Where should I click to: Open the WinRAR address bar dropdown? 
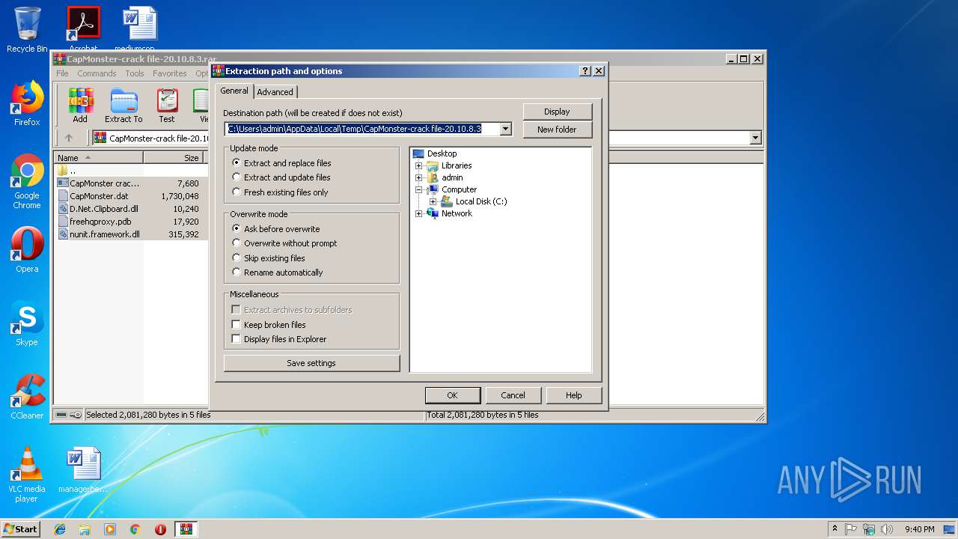point(755,138)
